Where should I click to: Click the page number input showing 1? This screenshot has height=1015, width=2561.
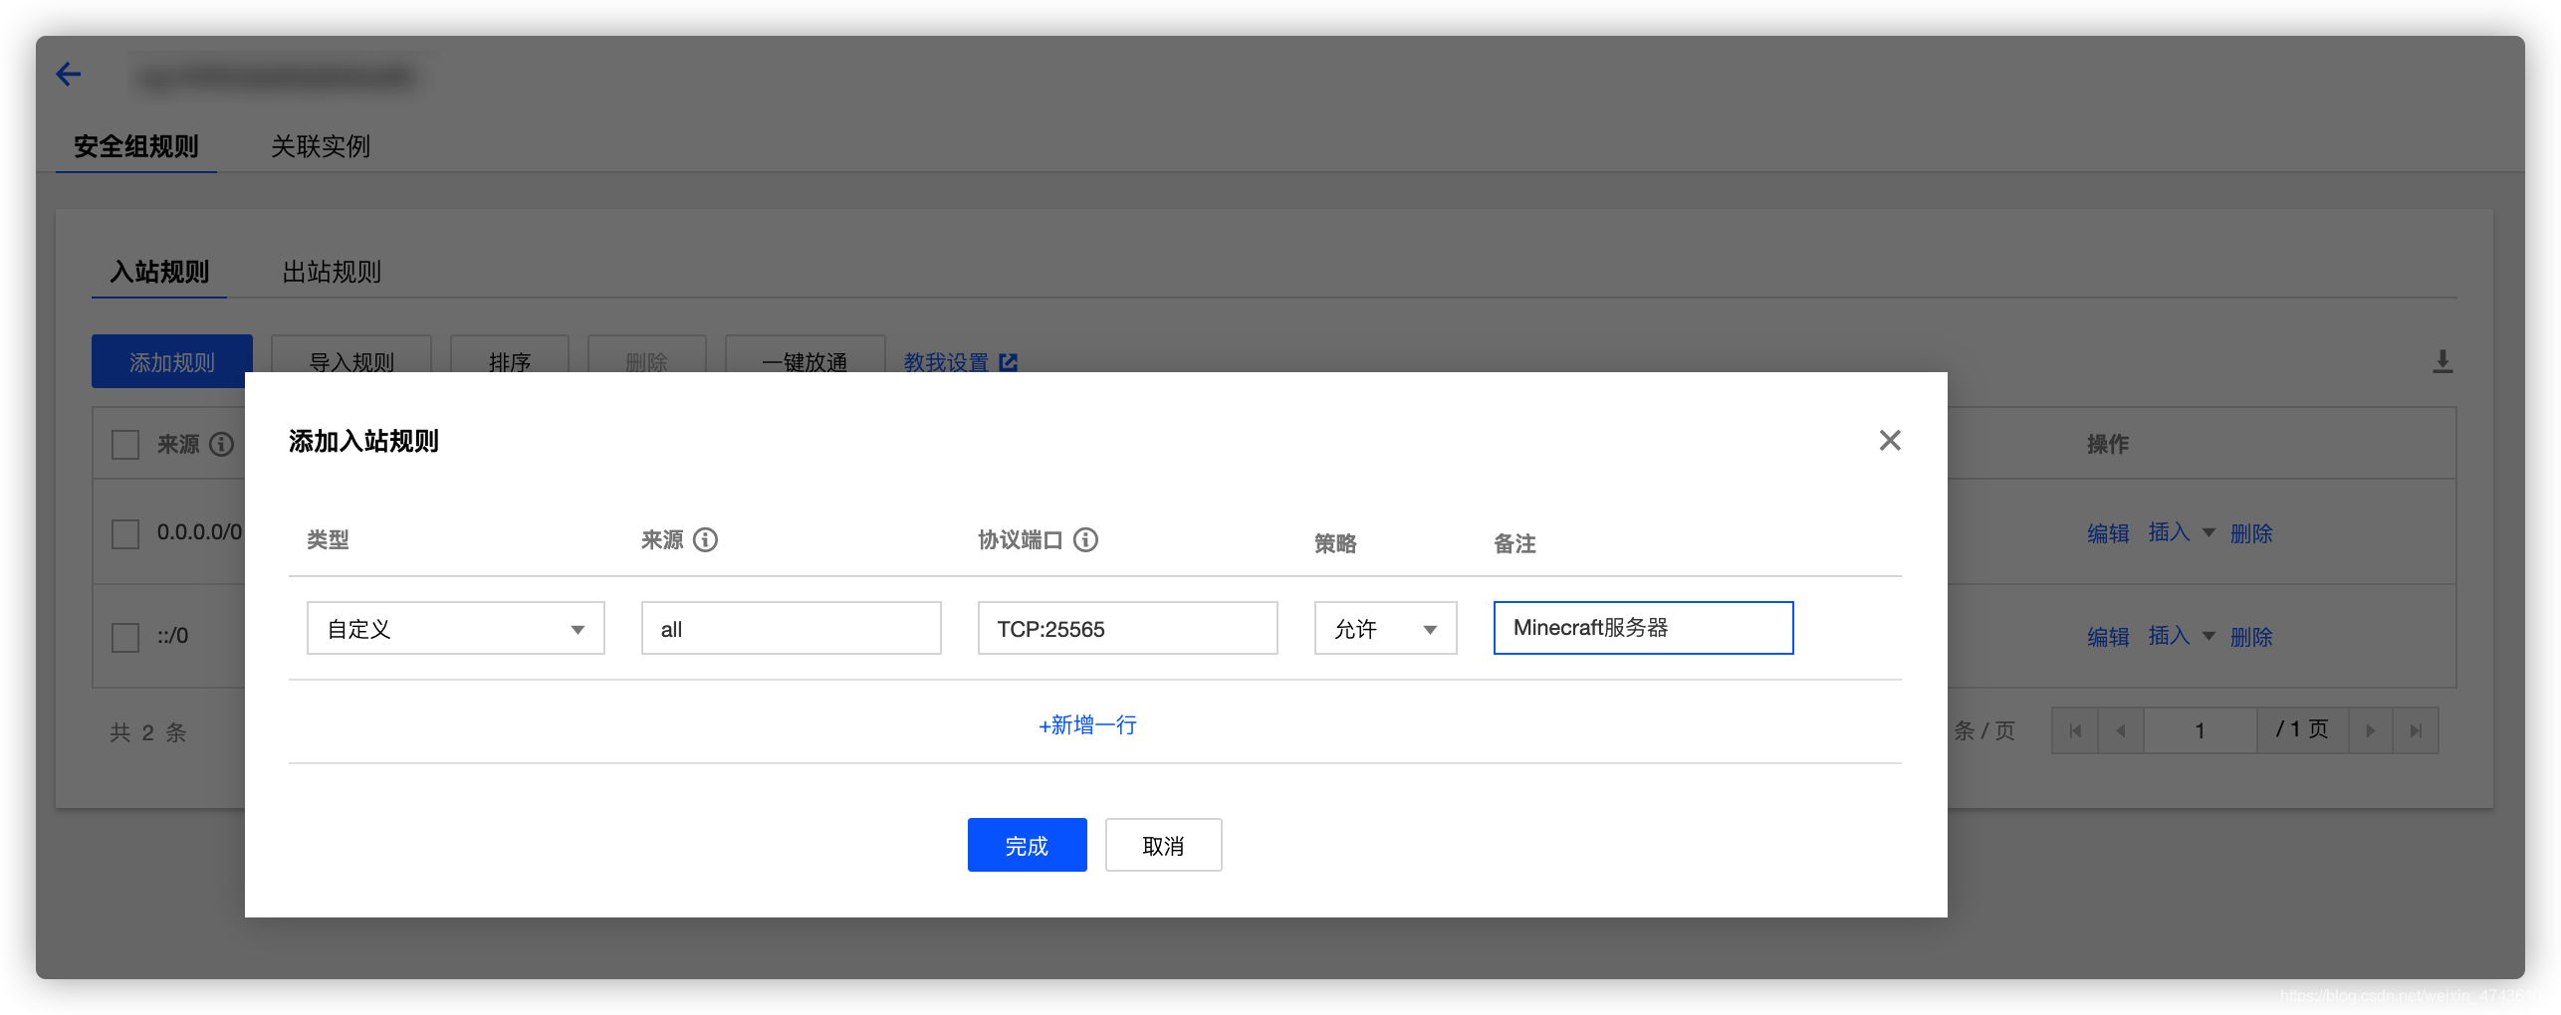tap(2200, 730)
